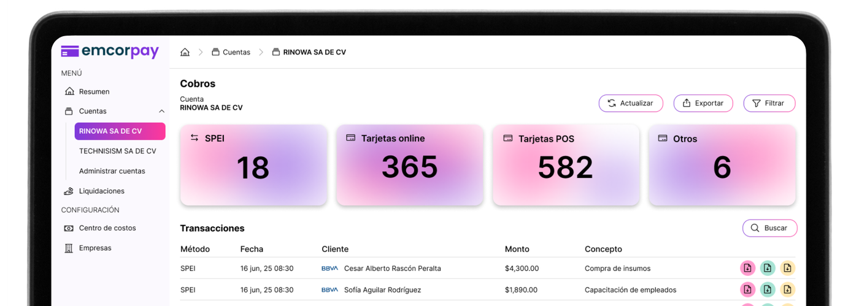The image size is (859, 306).
Task: Click the pink document icon in the Cesar Alberto row
Action: pos(747,268)
